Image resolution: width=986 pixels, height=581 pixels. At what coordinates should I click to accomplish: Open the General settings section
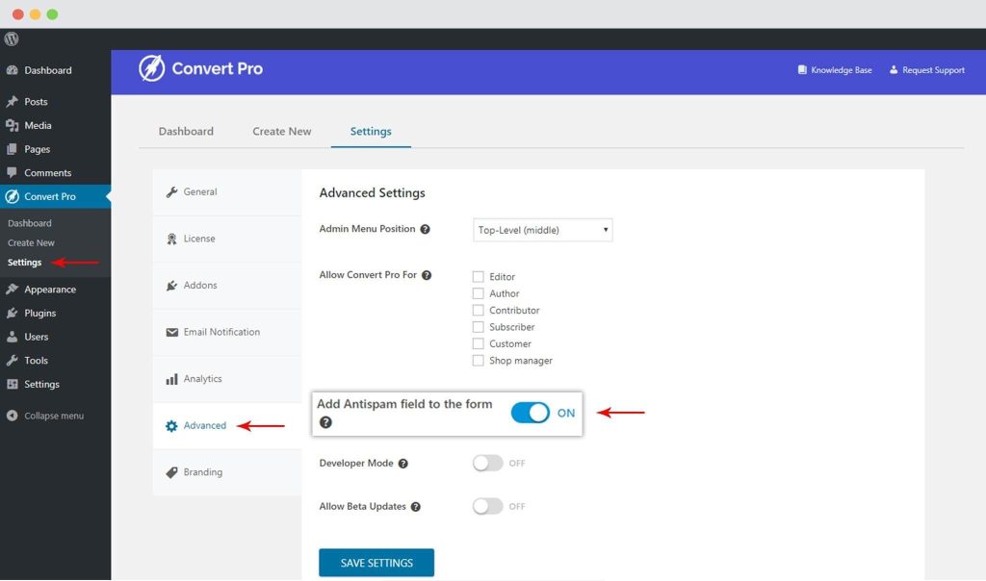227,192
